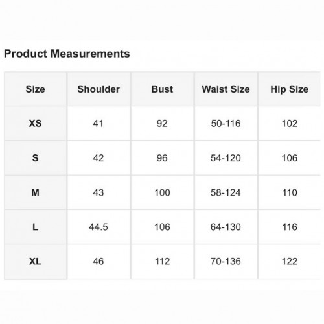Screen dimensions: 324x324
Task: Choose the M size row label
Action: (x=36, y=192)
